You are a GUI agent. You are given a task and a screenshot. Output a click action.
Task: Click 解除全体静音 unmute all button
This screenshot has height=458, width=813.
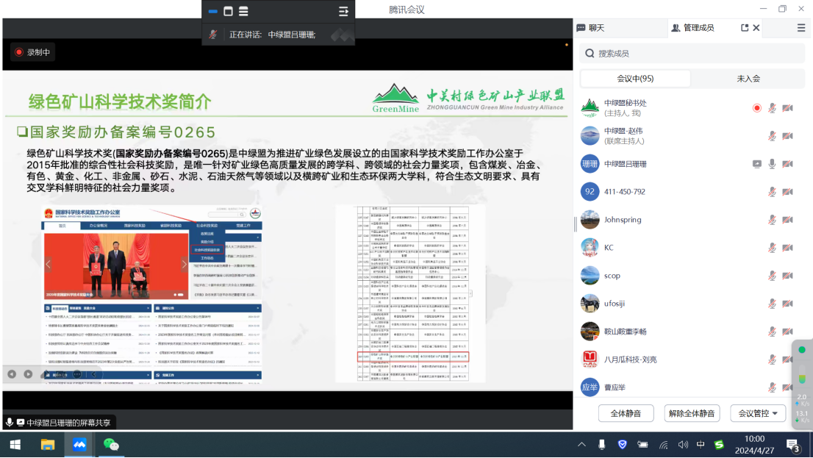[x=692, y=413]
